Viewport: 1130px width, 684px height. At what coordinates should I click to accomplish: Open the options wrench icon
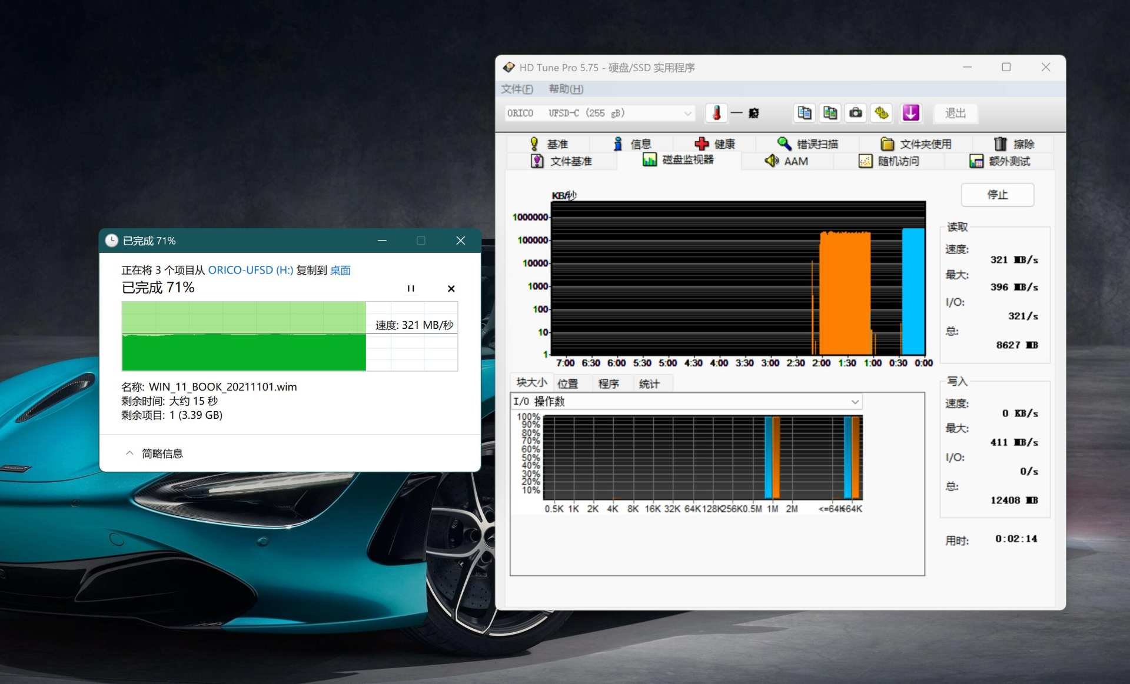881,113
